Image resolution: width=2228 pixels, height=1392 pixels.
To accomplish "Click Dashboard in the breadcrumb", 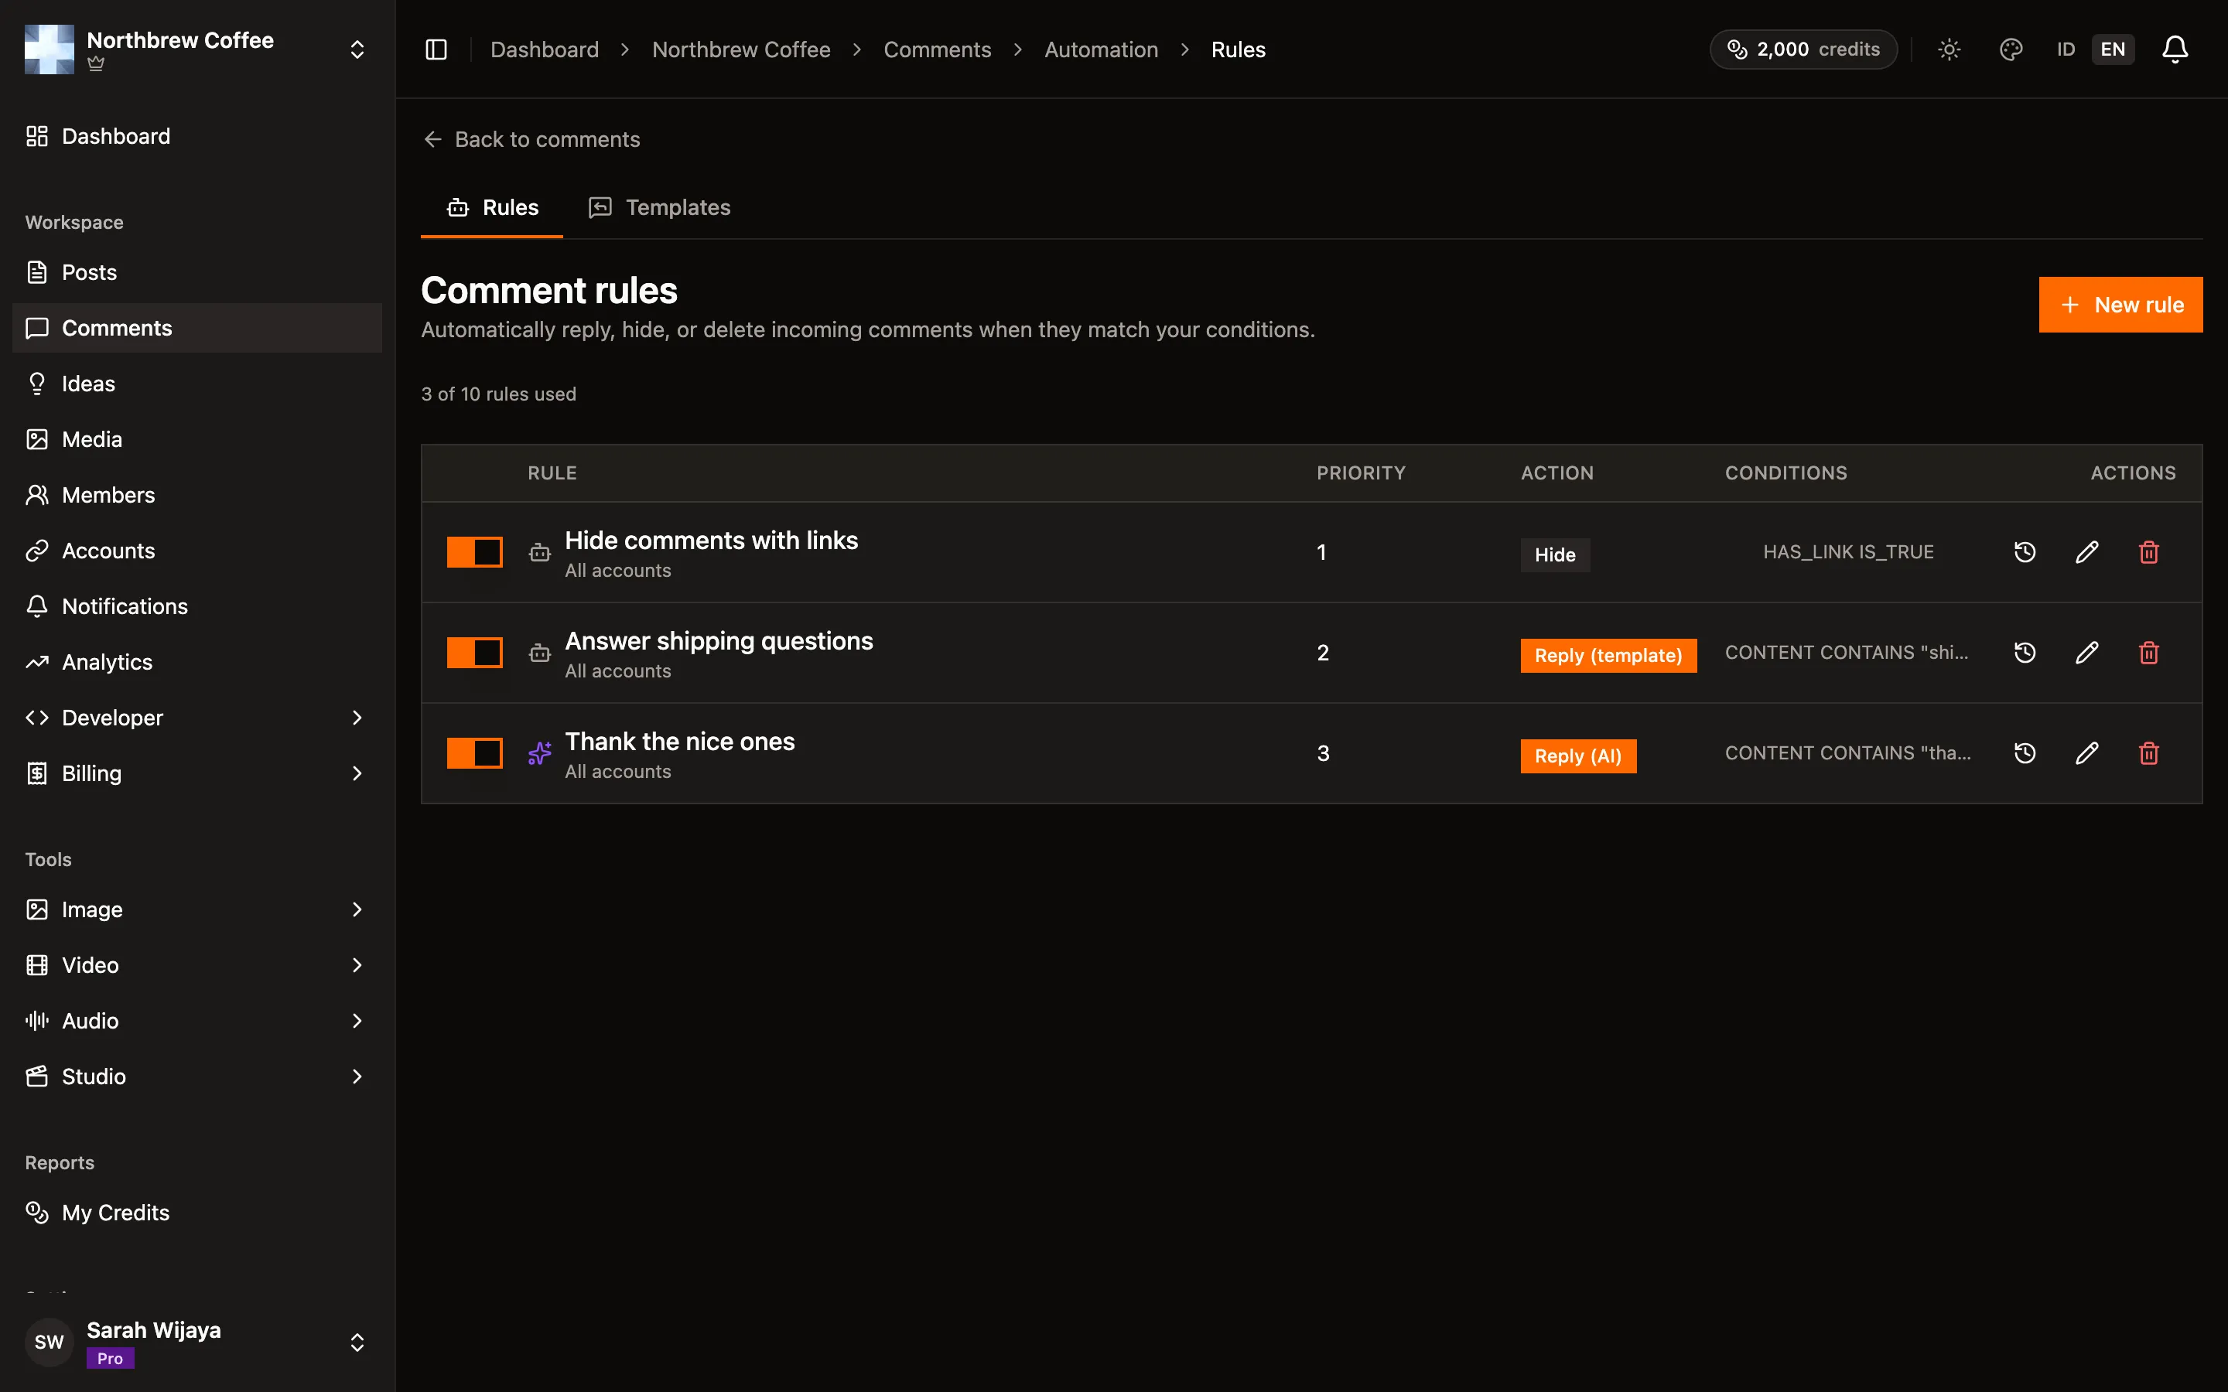I will point(544,49).
